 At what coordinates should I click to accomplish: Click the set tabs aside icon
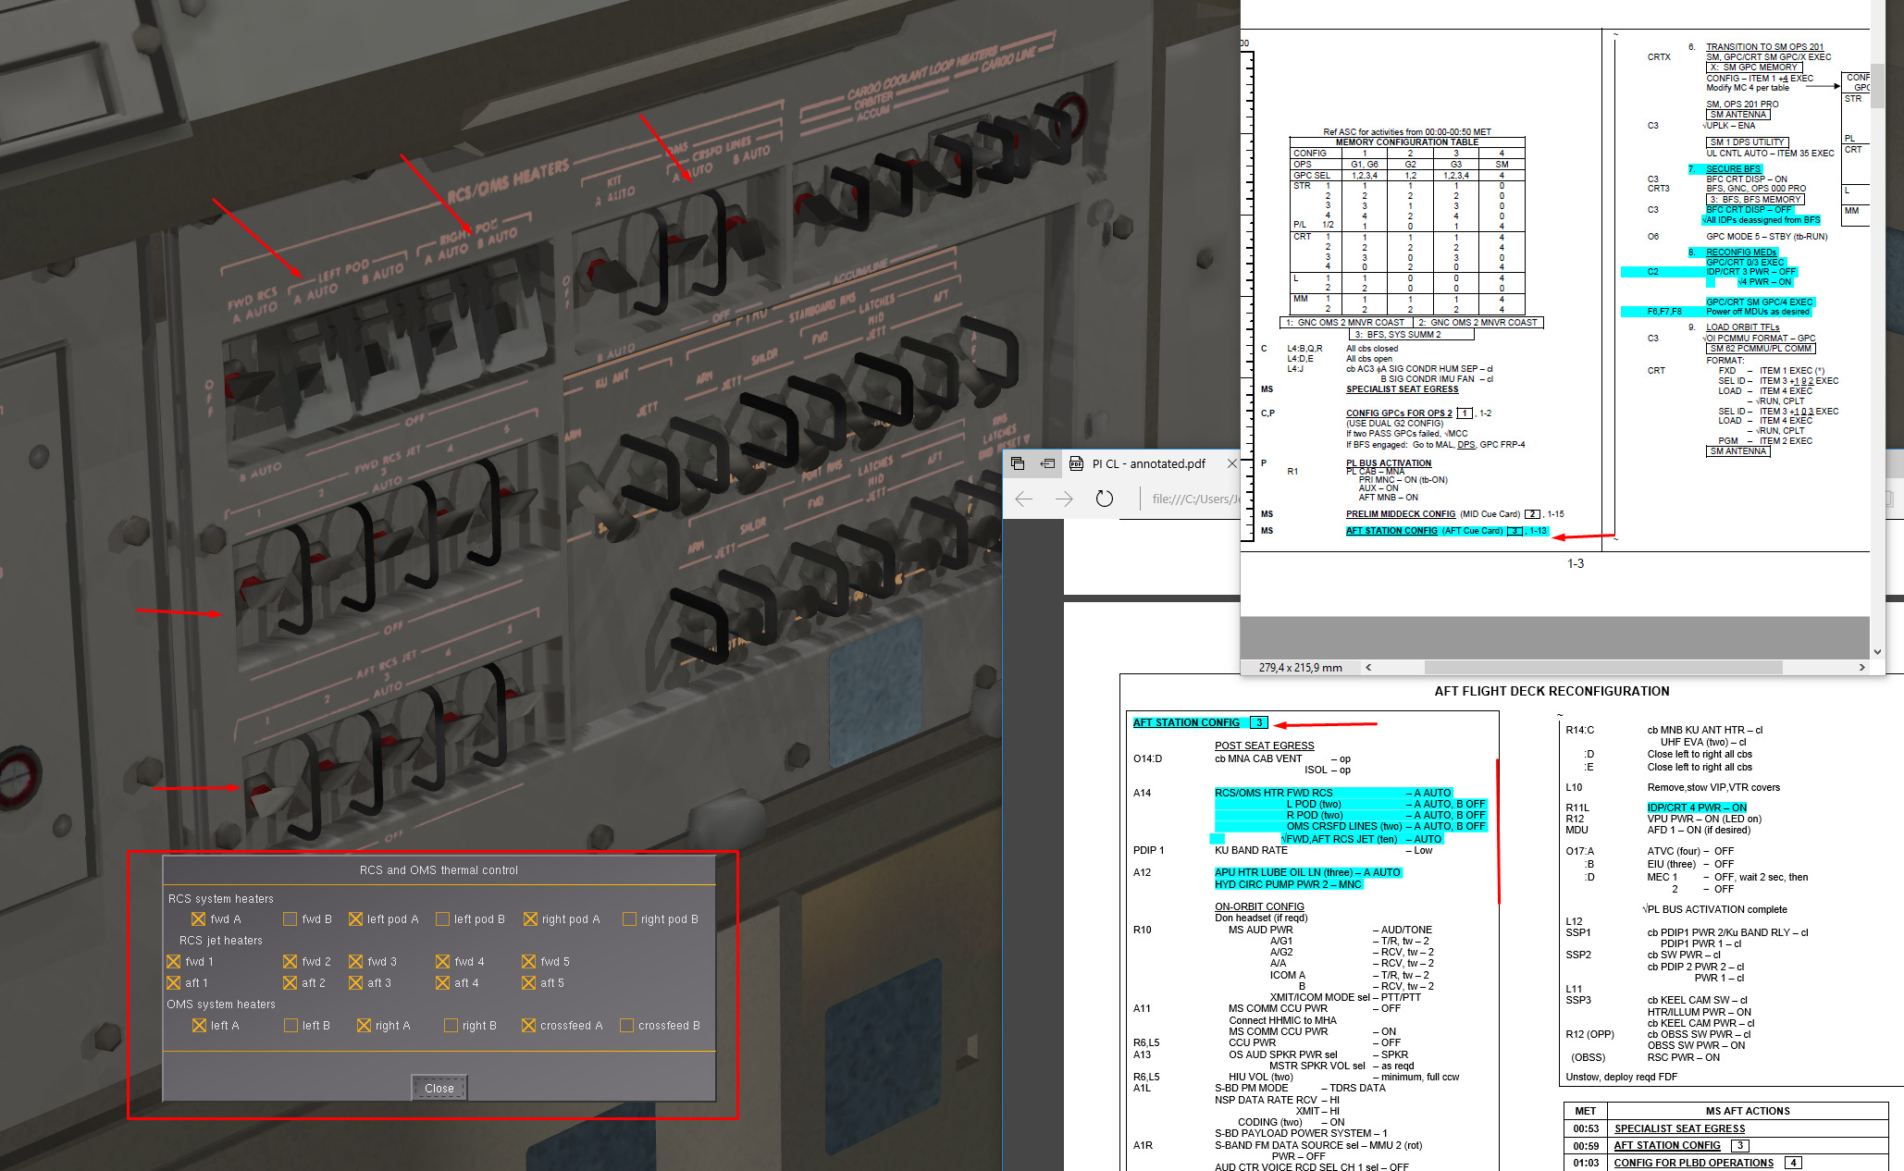point(1047,463)
